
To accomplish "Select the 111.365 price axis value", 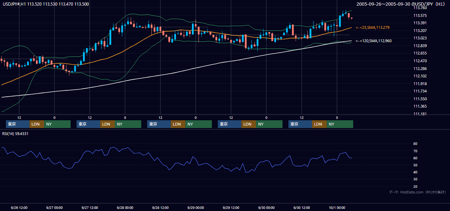I will coord(420,106).
